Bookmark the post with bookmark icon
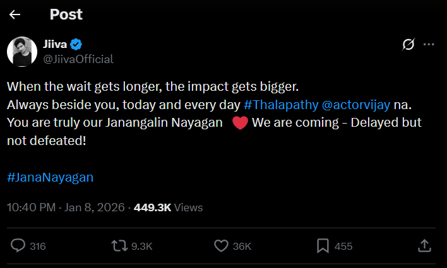The height and width of the screenshot is (268, 447). click(322, 246)
